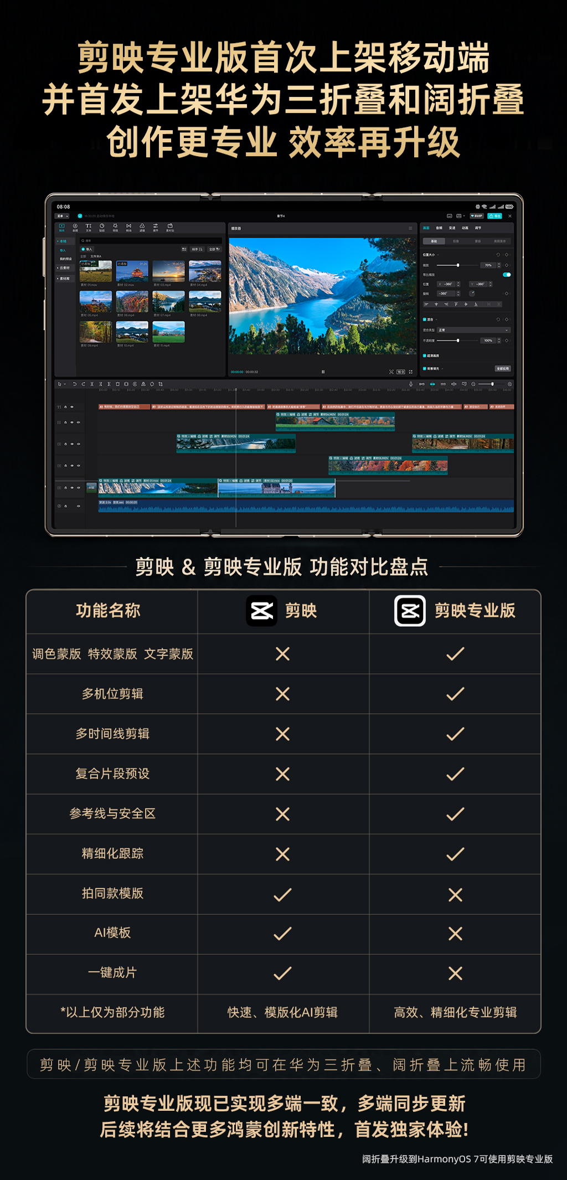Open the 音频 audio library icon
Viewport: 567px width, 1180px height.
(x=75, y=228)
